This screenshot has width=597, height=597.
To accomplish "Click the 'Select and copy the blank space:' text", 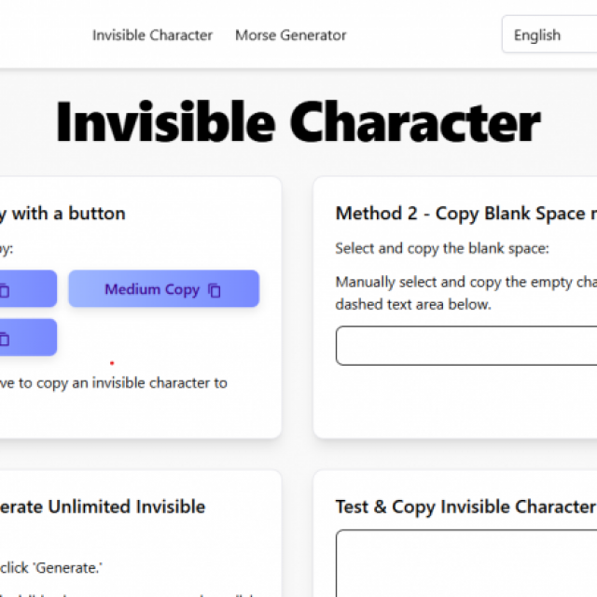I will (x=442, y=249).
